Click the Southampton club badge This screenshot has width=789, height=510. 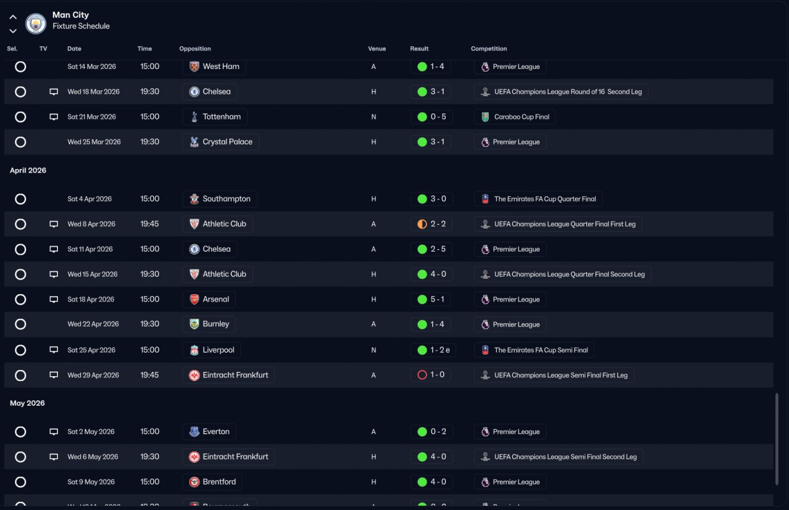194,199
